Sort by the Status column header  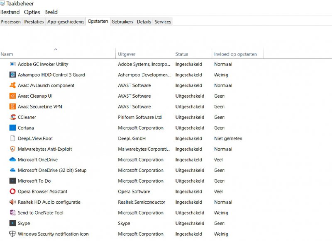click(x=182, y=54)
